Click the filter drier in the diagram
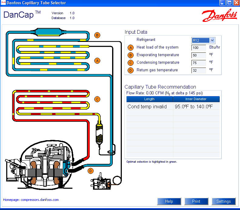The image size is (240, 210). pos(99,134)
